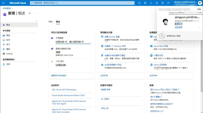Click the machine learning model icon

pos(102,55)
